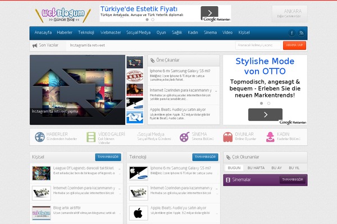This screenshot has height=224, width=337.
Task: Select second dot in OTTO ad carousel
Action: 268,103
